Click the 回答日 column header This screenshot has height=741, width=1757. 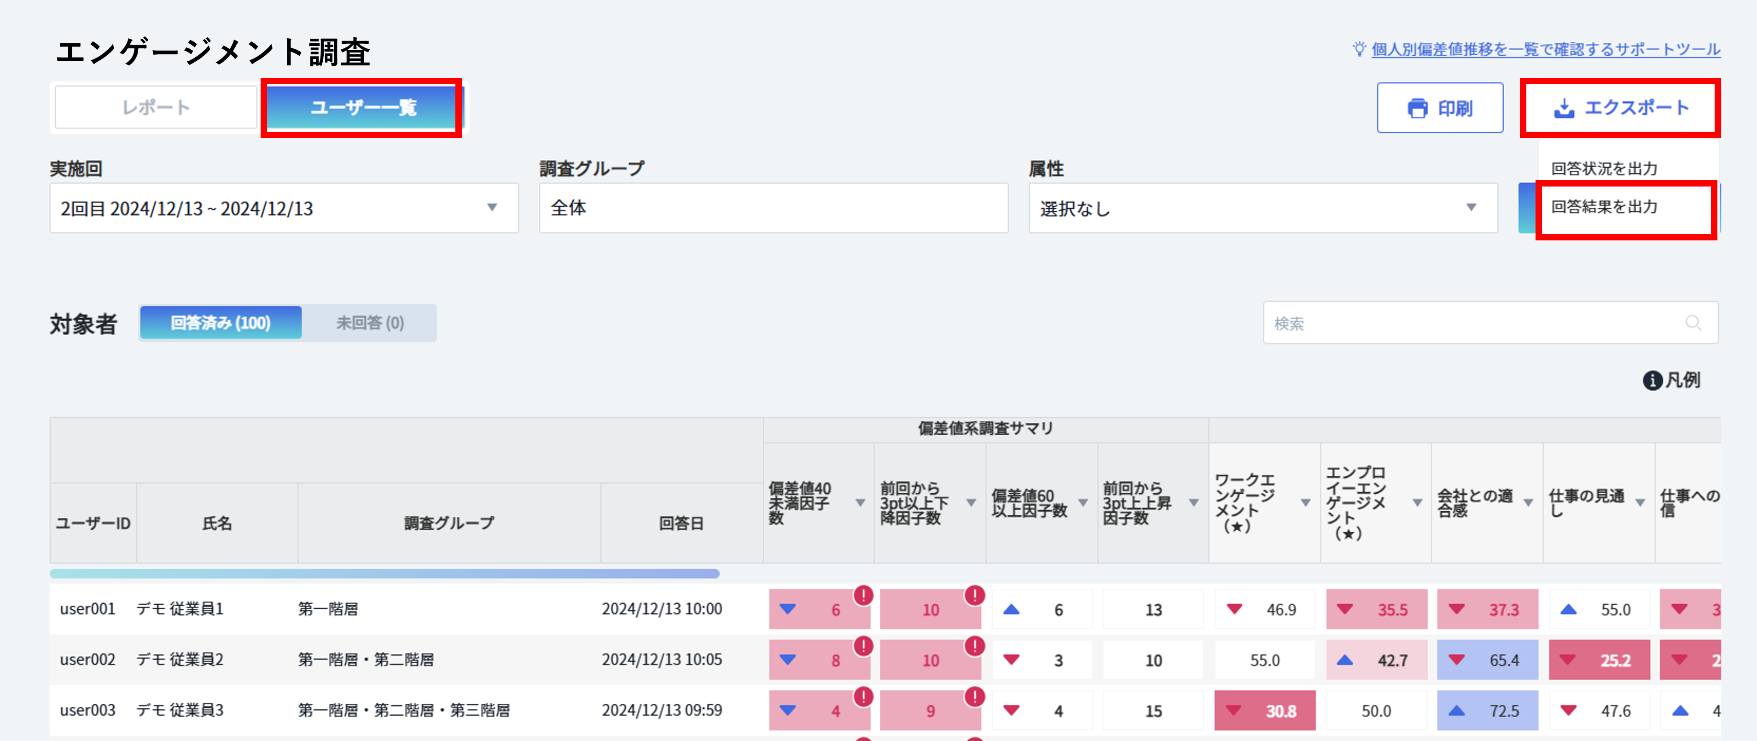point(681,523)
